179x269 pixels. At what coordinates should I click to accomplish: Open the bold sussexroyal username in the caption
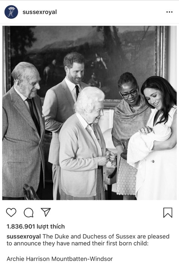[x=24, y=236]
